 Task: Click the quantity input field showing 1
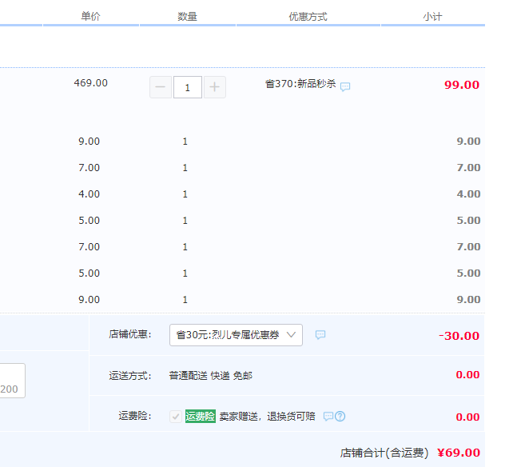(x=188, y=87)
